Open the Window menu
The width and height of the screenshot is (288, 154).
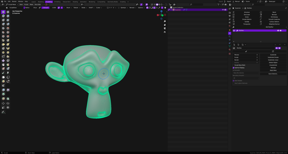(21, 1)
